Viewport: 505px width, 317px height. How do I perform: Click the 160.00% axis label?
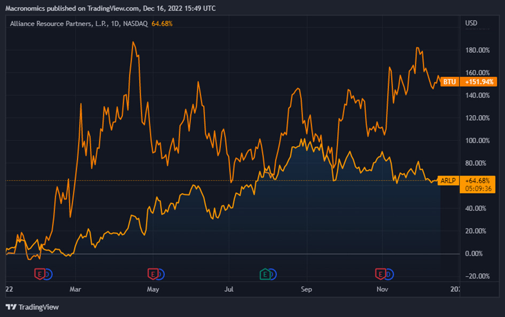click(x=477, y=73)
